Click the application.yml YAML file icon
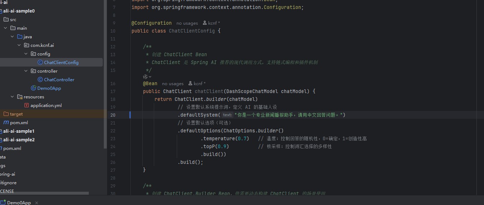This screenshot has height=205, width=484. click(27, 106)
